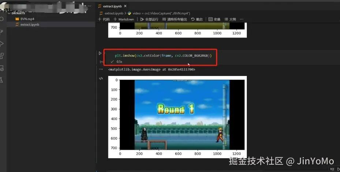Run the plt.imshow cell
The height and width of the screenshot is (172, 340).
[100, 53]
